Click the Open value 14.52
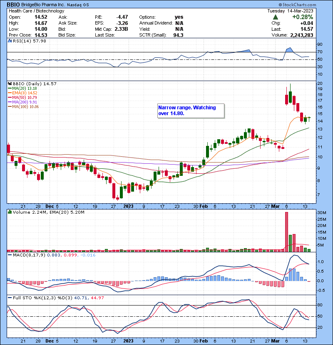Viewport: 333px width, 345px height. (41, 17)
